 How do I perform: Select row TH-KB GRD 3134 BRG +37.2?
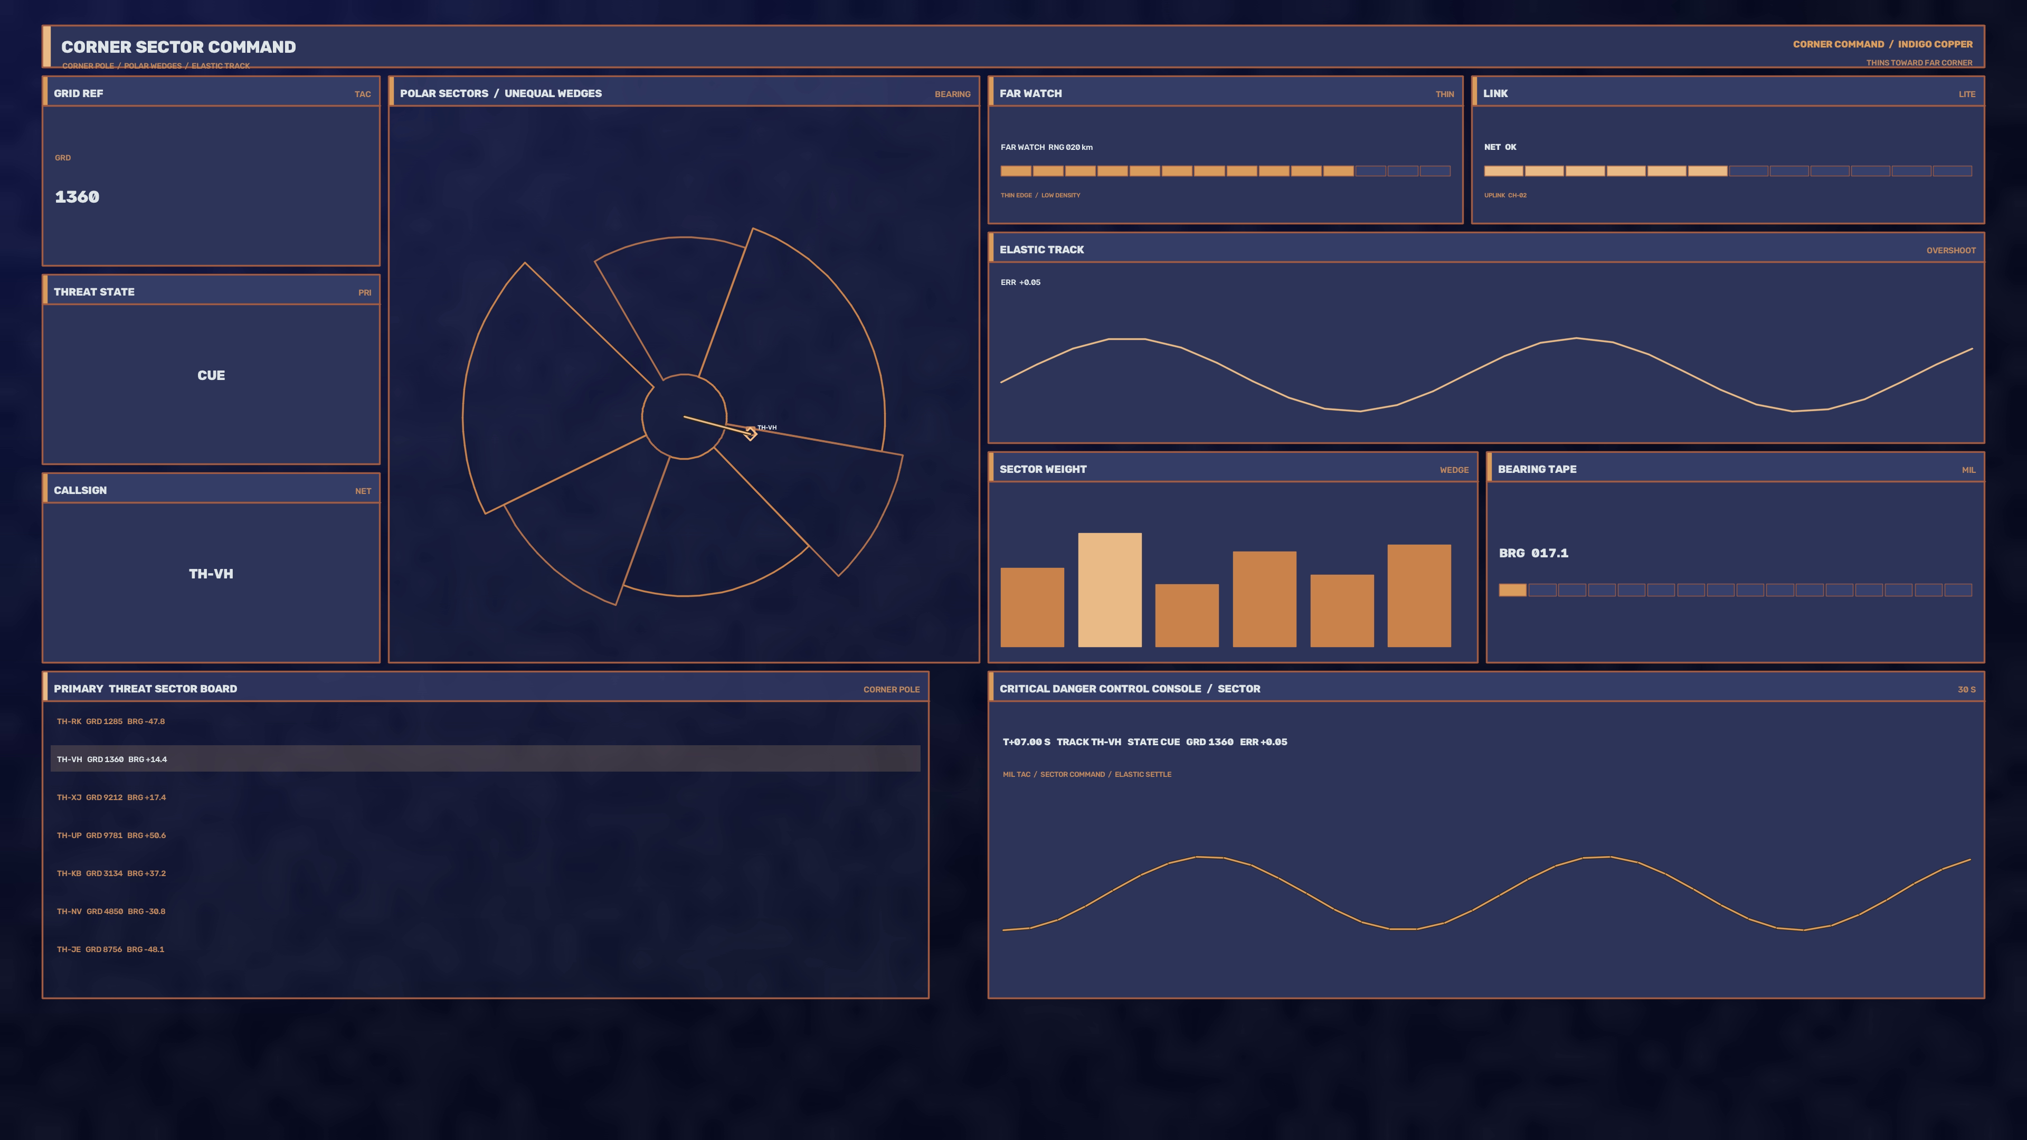(486, 873)
